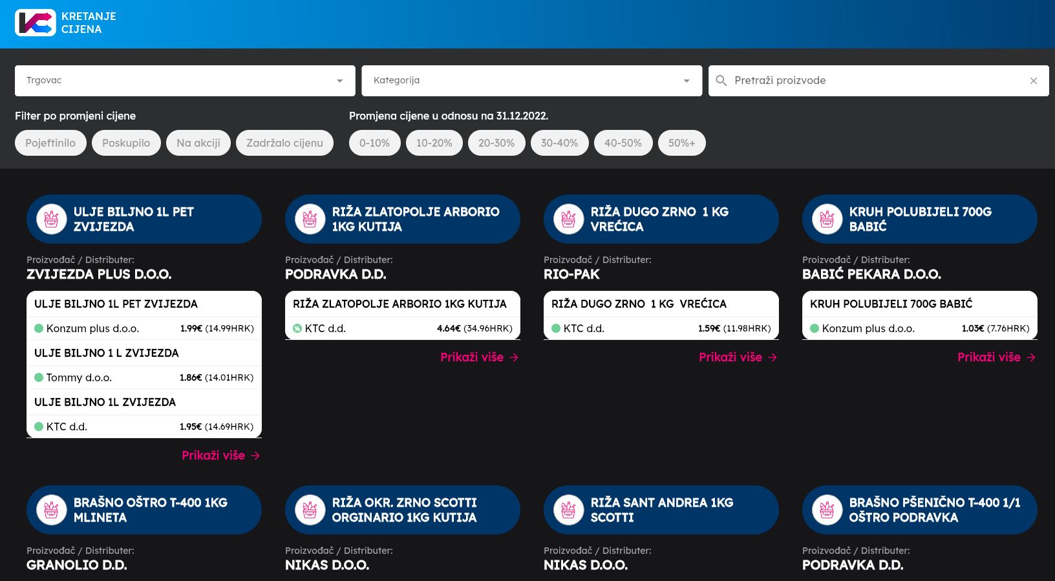1055x581 pixels.
Task: Toggle the Pojeftinilo price filter
Action: coord(50,143)
